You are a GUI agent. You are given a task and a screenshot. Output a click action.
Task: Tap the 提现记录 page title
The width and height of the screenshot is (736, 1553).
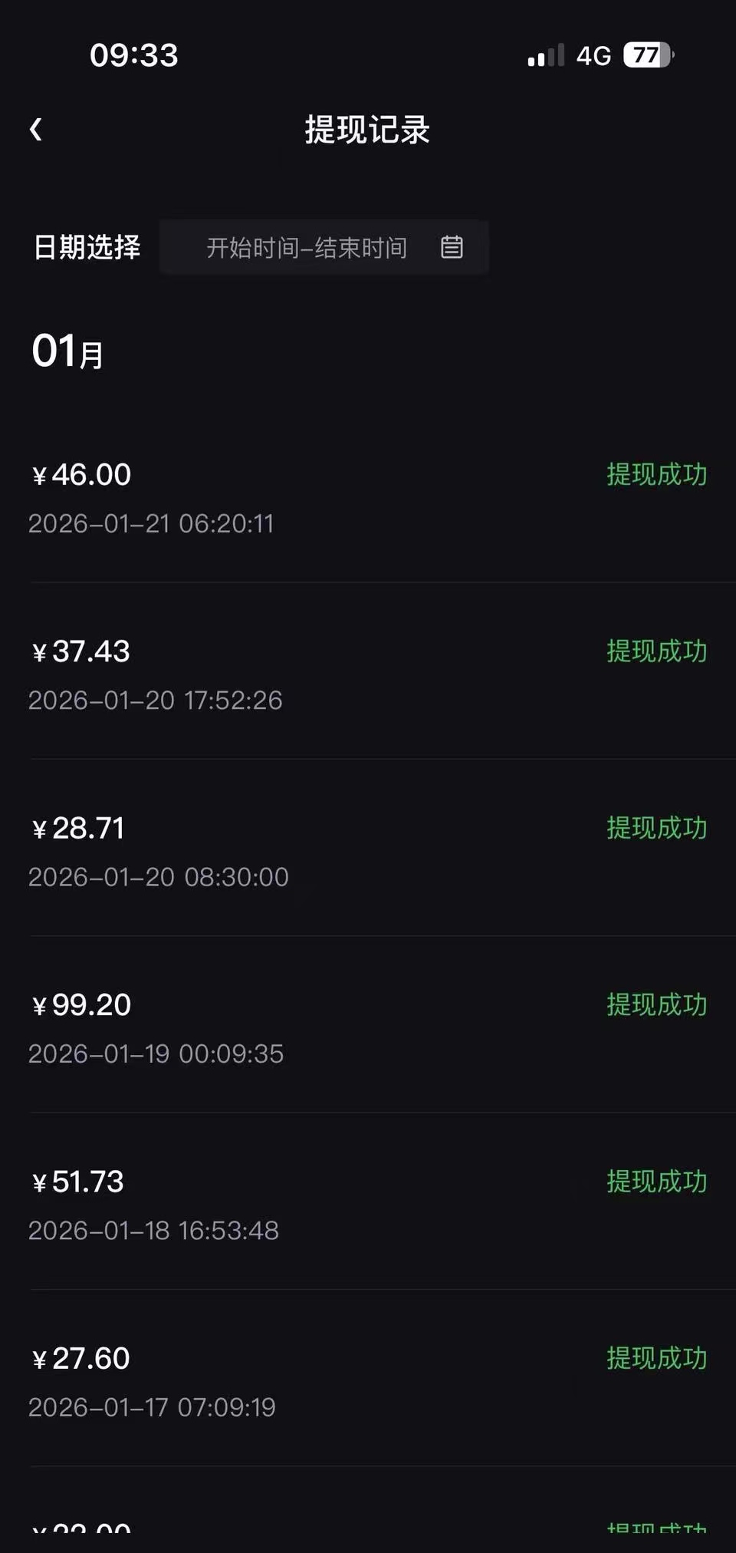367,129
